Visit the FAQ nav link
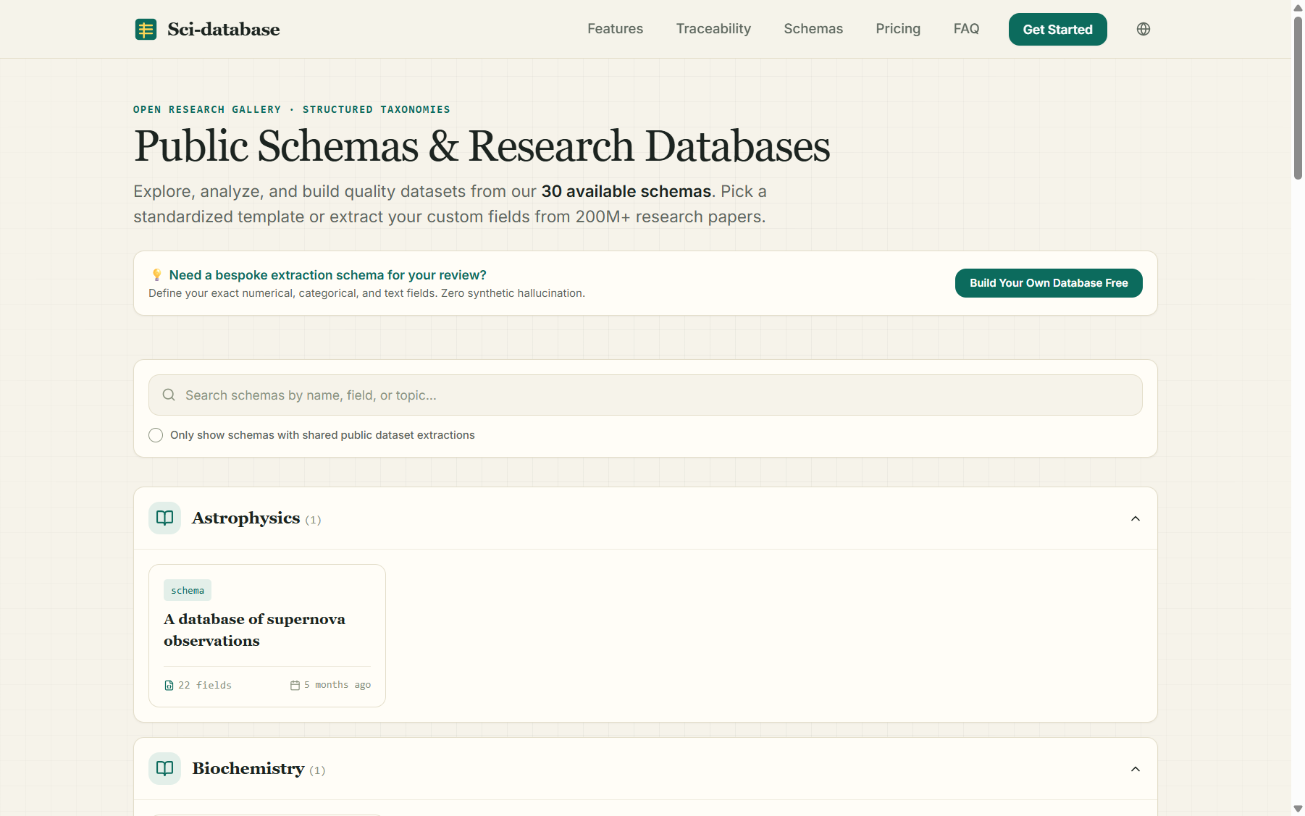1305x816 pixels. [x=966, y=29]
